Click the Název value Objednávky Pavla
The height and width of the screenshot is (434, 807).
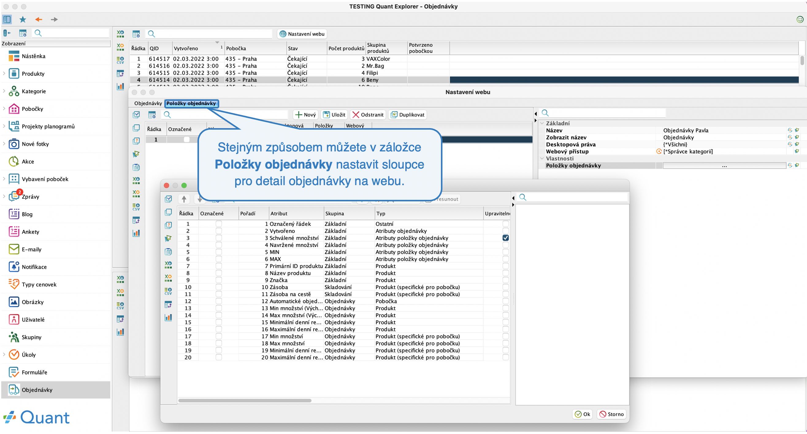(686, 130)
